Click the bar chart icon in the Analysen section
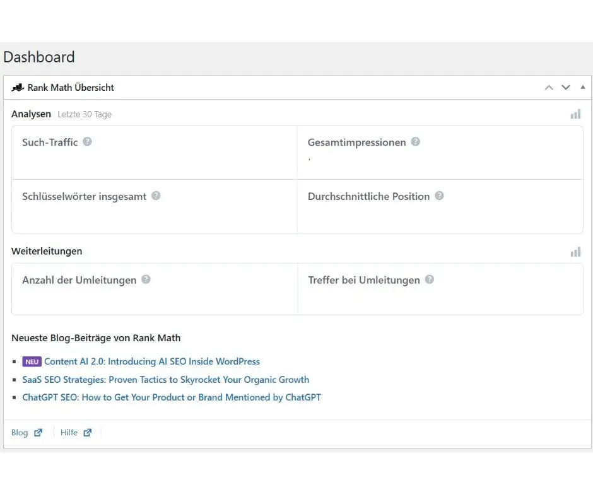This screenshot has height=497, width=593. (575, 114)
